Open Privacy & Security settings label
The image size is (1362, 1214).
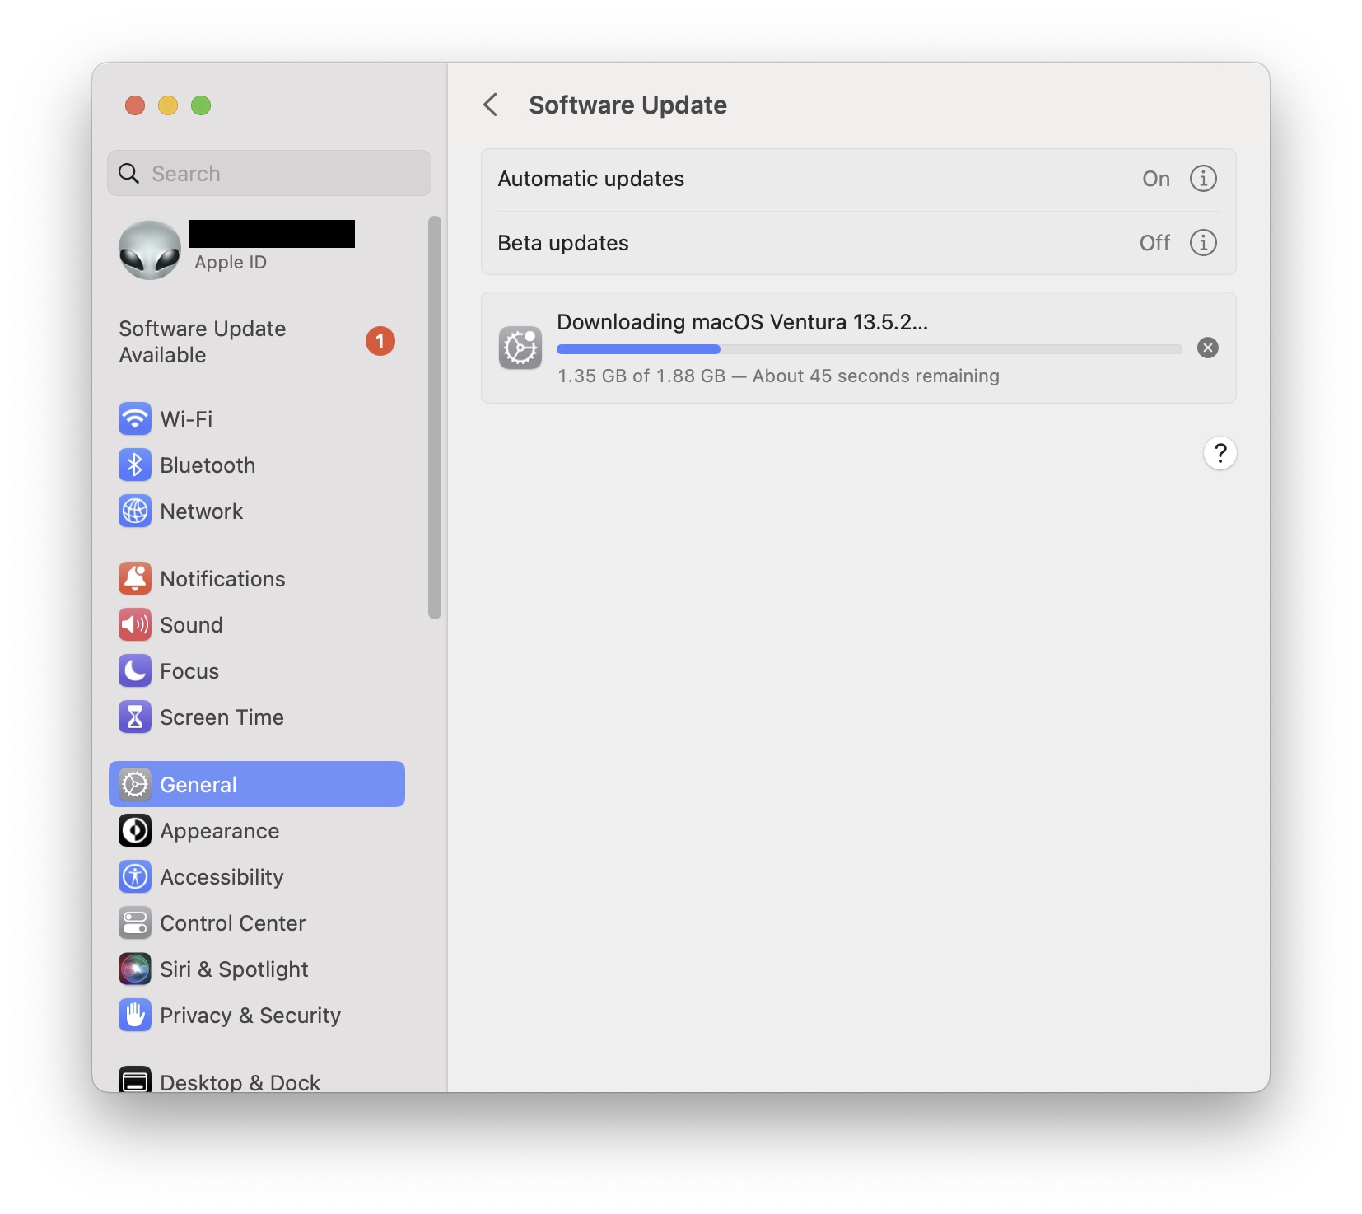tap(250, 1016)
